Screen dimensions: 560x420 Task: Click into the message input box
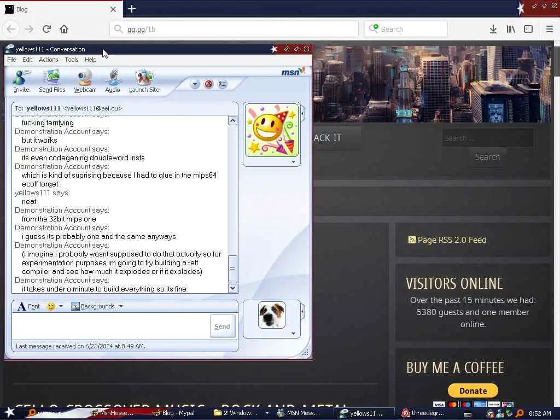(x=110, y=326)
